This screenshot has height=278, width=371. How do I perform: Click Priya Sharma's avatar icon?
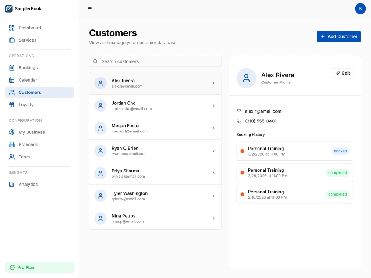click(x=100, y=173)
